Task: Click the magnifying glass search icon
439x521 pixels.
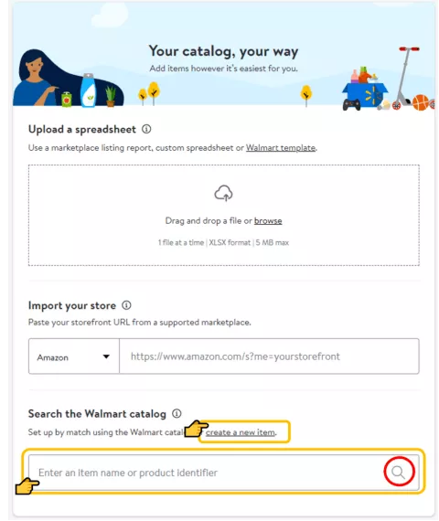Action: (398, 472)
